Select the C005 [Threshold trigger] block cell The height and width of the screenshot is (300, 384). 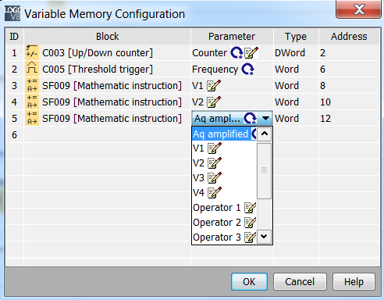click(108, 70)
